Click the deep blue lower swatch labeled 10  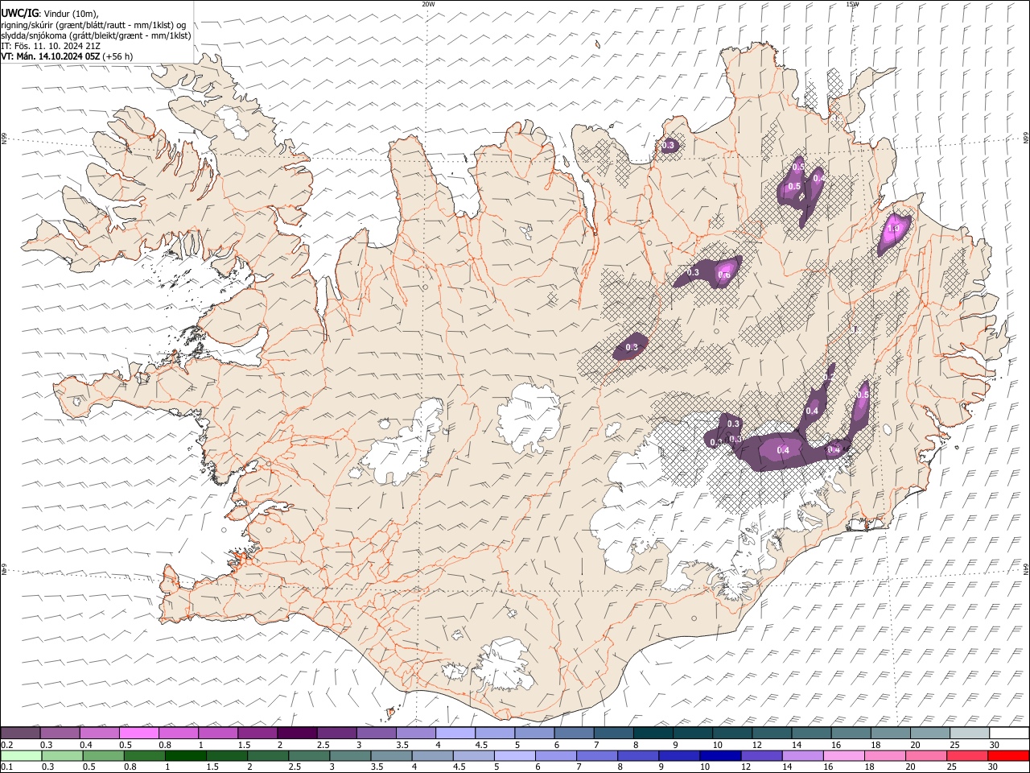tap(719, 755)
